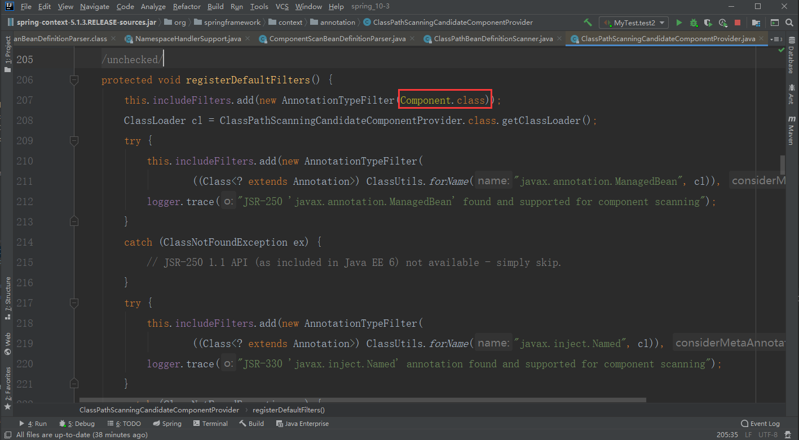
Task: Click the fold end marker at line 213
Action: click(74, 222)
